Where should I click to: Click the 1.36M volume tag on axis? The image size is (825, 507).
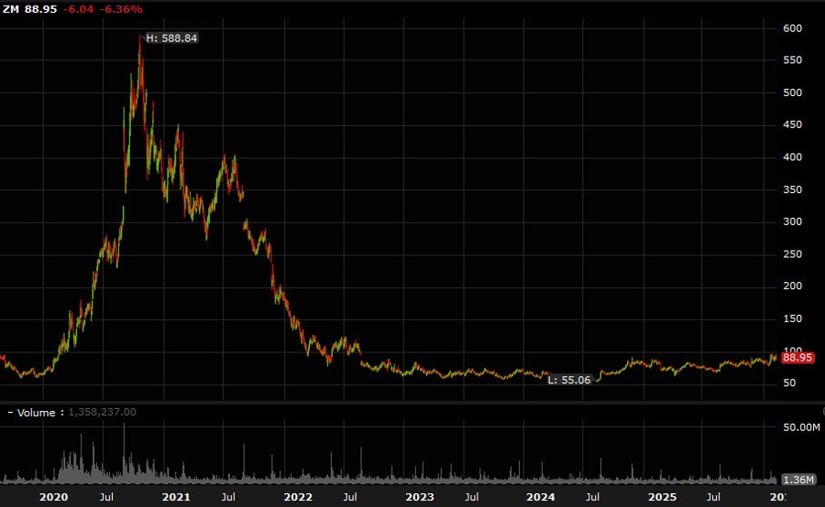point(795,480)
